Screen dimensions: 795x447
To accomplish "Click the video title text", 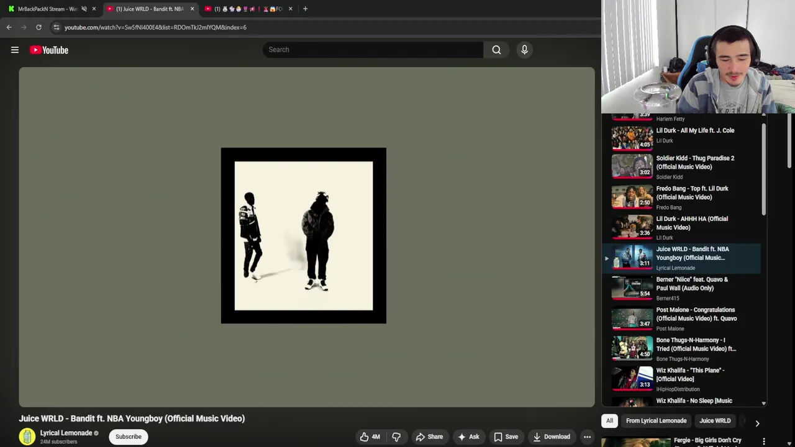I will [132, 418].
